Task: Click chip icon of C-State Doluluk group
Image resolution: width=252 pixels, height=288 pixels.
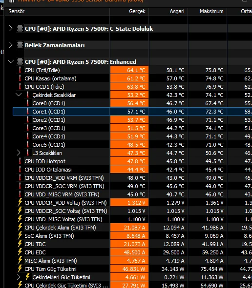Action: click(x=20, y=28)
